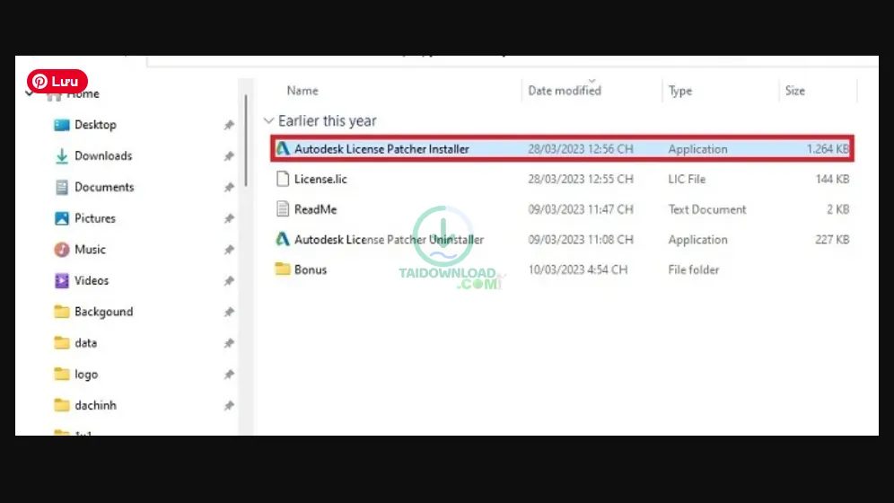The image size is (894, 503).
Task: Select the file name Autodesk License Patcher Installer
Action: 381,149
